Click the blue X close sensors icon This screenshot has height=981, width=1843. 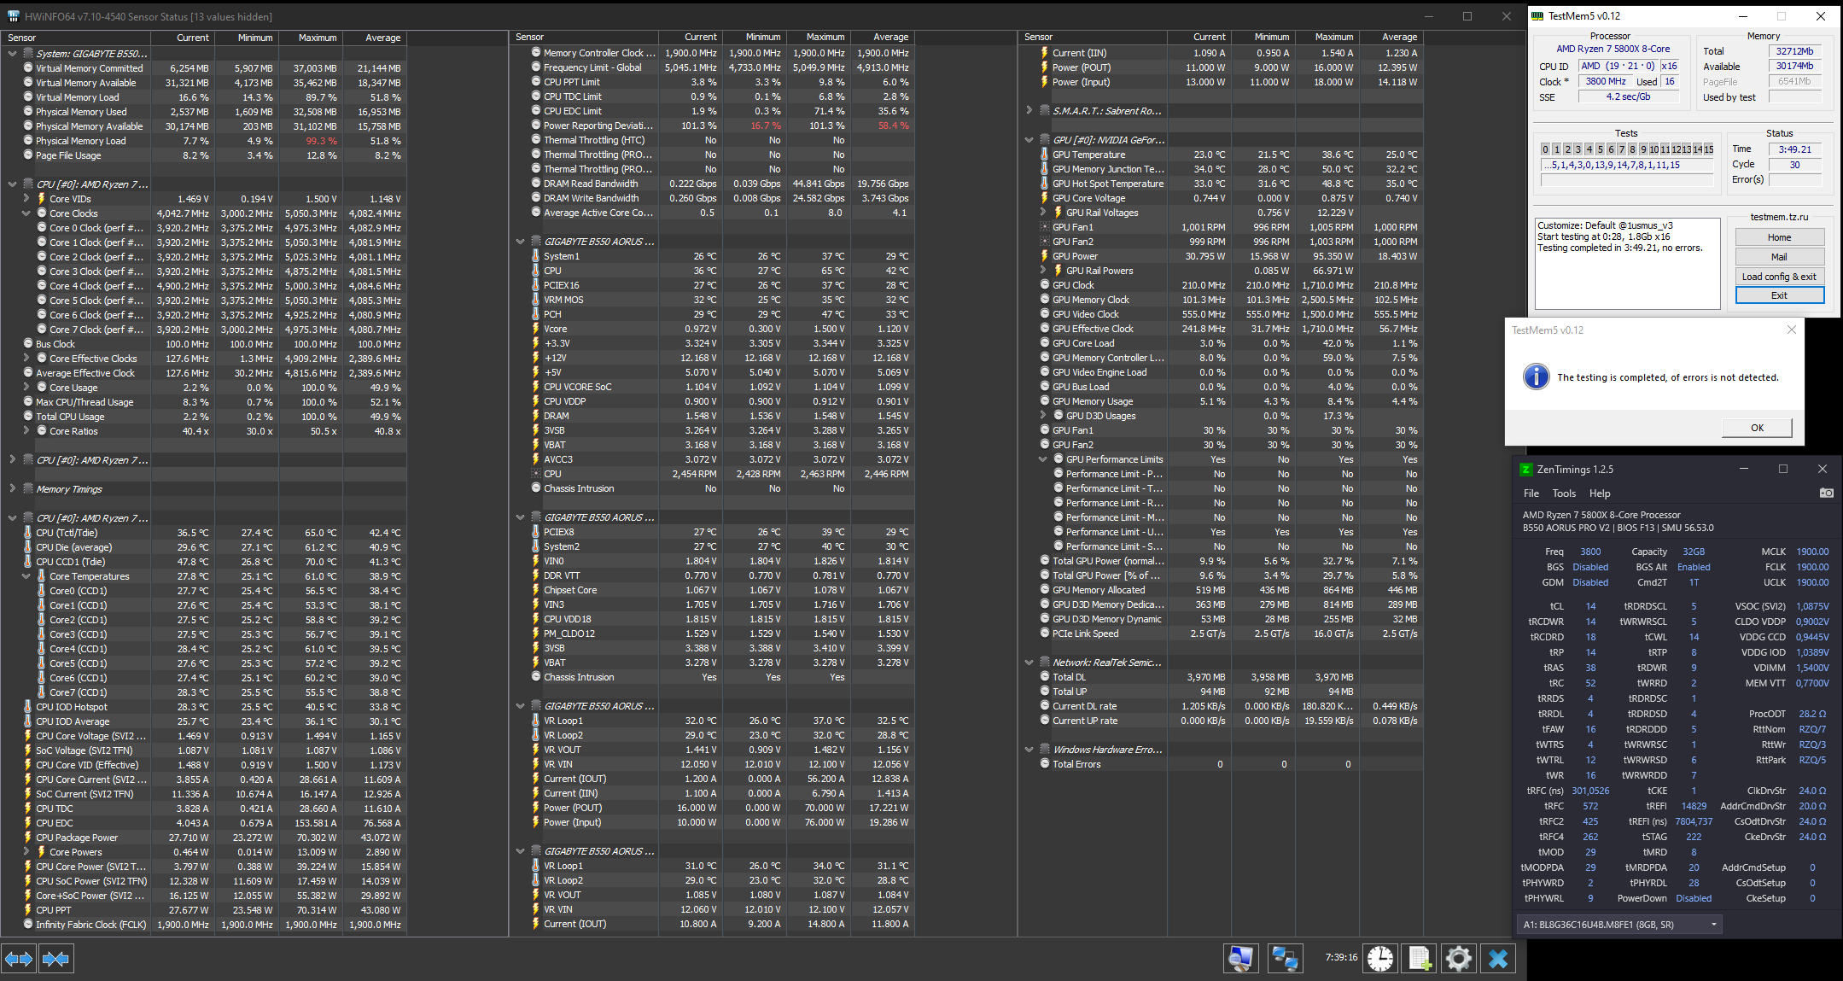click(x=1498, y=959)
